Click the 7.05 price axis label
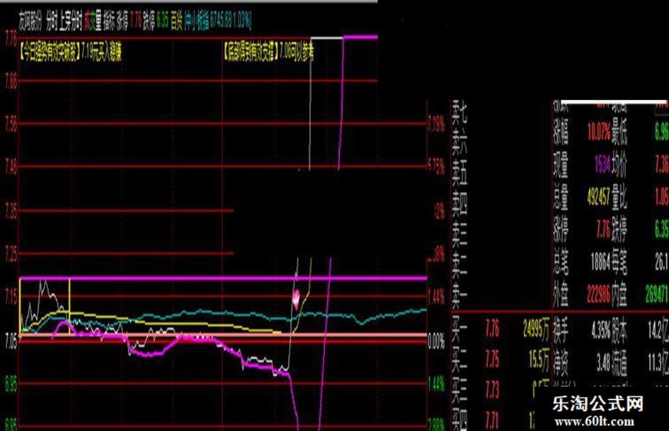 (x=11, y=341)
